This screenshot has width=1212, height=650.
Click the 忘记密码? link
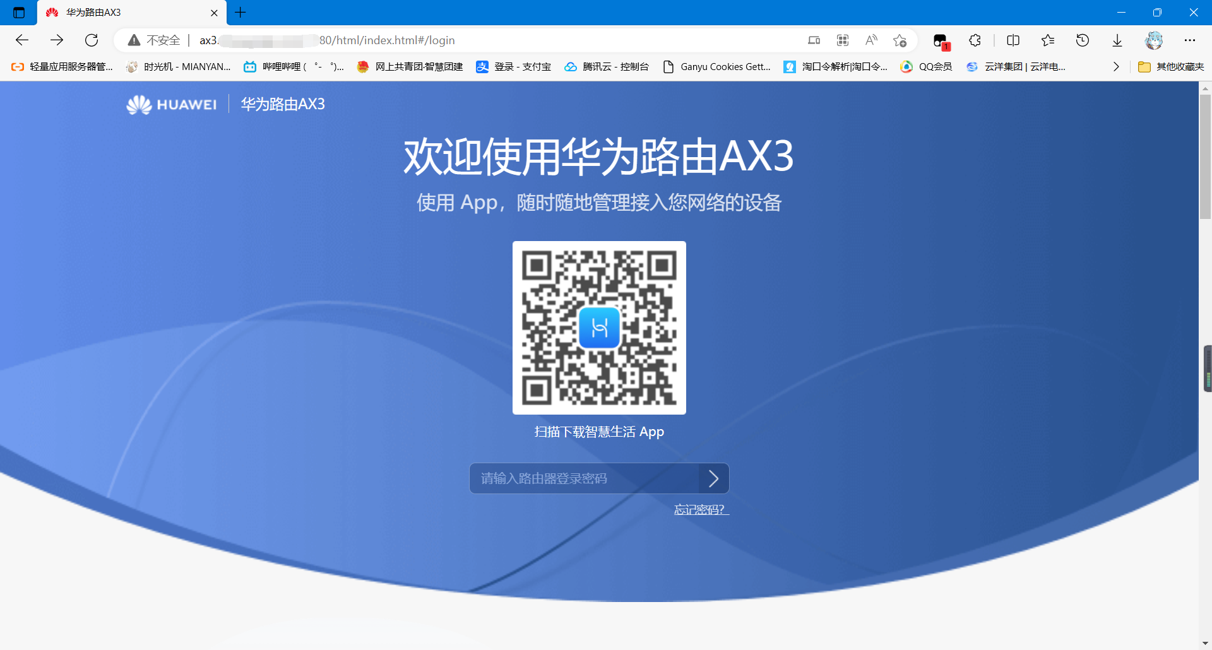pos(701,510)
